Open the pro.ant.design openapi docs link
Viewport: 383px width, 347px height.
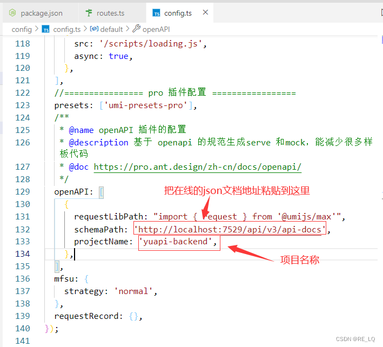coord(198,167)
